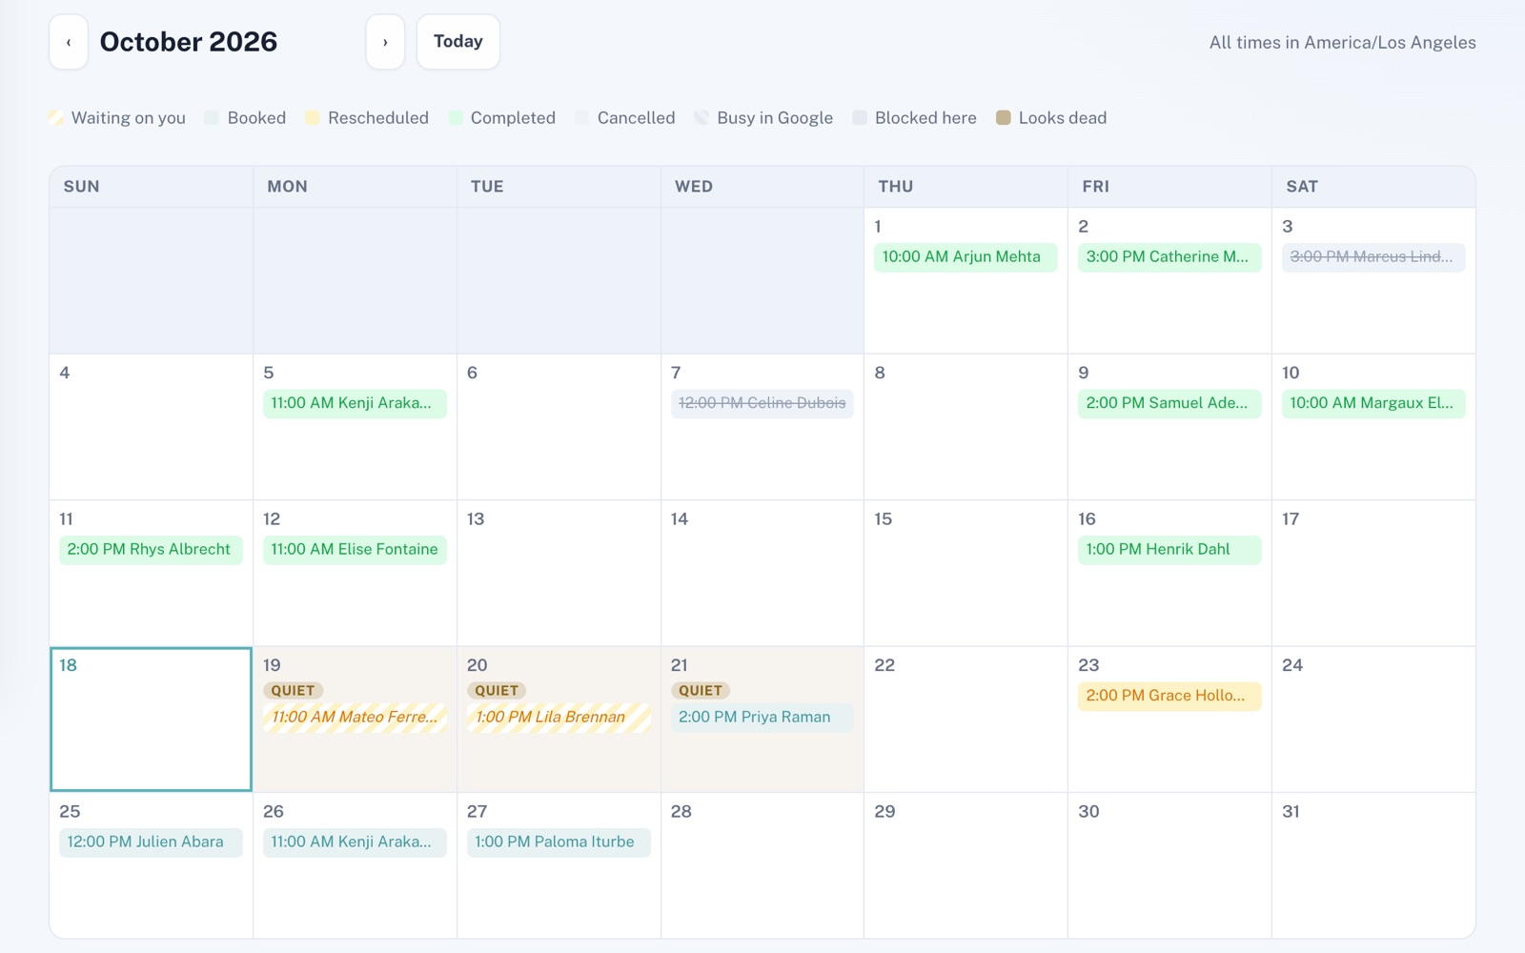Click the October 2026 month title
The image size is (1525, 953).
pos(189,42)
